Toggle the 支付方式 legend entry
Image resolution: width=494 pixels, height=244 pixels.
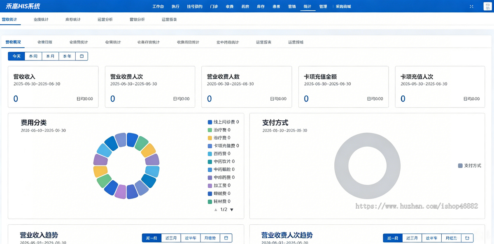470,166
